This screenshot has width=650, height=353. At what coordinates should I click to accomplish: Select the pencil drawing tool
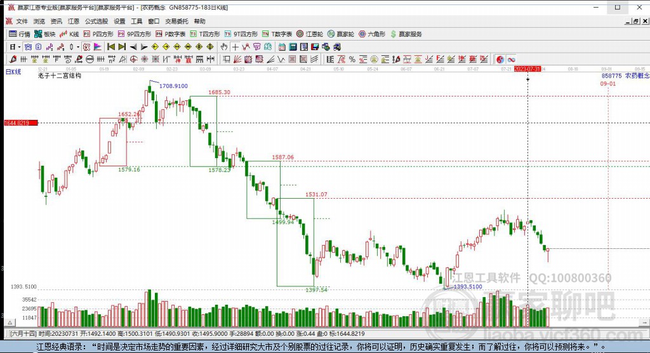click(x=13, y=59)
